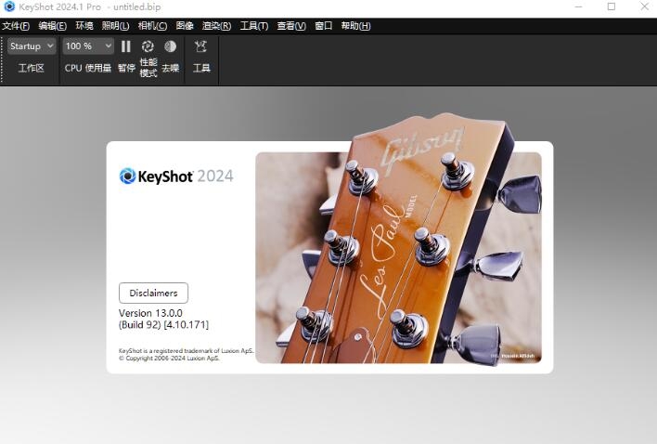Open the 照明(L) Lighting menu

pyautogui.click(x=115, y=26)
